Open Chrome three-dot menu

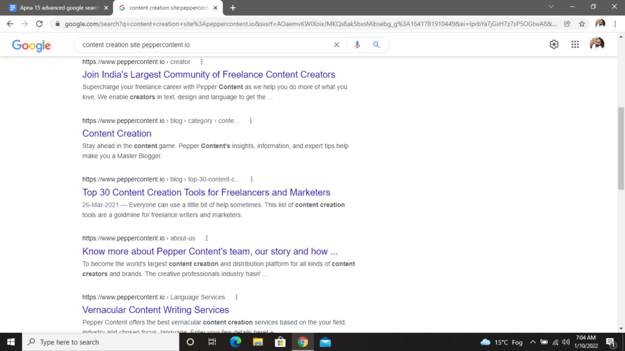click(x=615, y=24)
